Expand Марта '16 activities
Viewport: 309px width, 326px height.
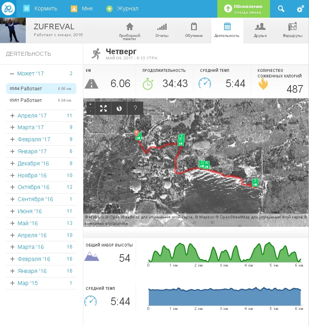12,247
